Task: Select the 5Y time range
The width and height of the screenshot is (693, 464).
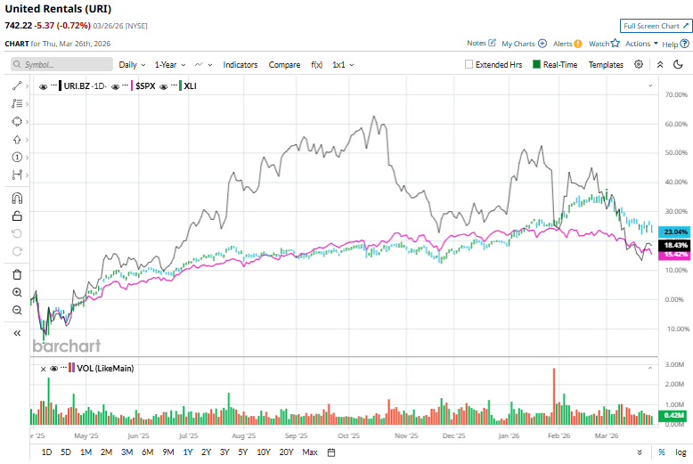Action: 243,452
